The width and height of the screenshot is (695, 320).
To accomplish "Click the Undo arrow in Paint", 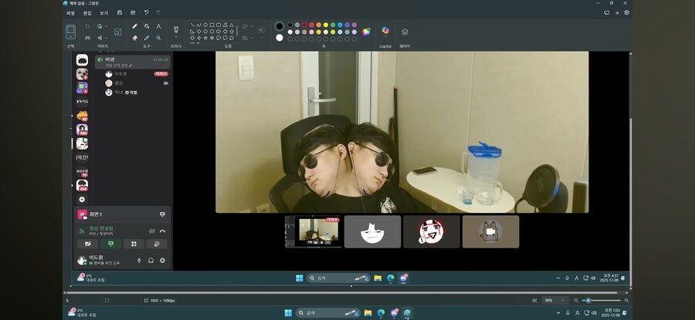I will tap(146, 13).
